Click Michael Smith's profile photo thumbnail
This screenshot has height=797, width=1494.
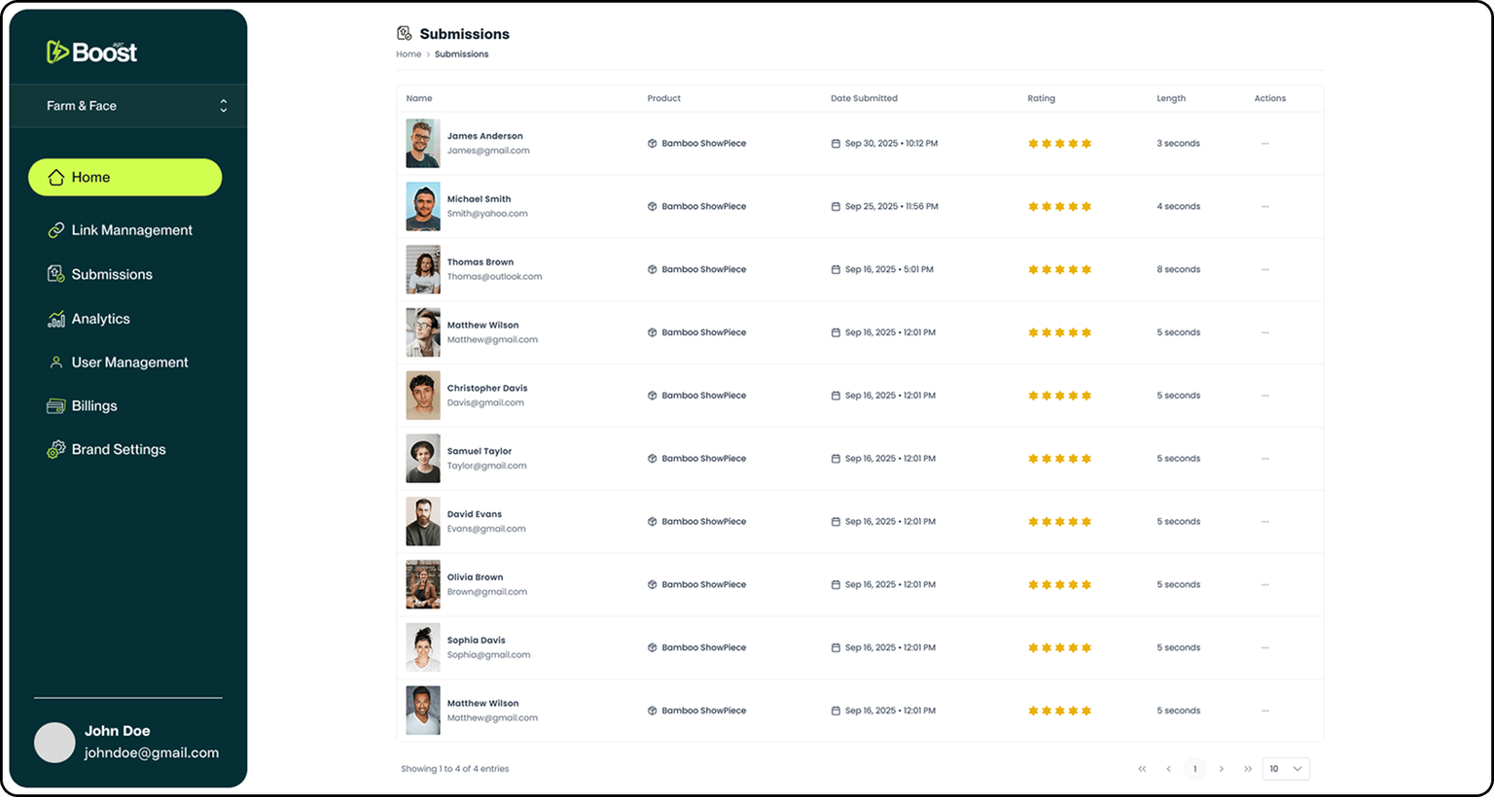423,206
